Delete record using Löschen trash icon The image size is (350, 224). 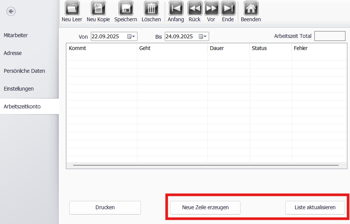point(152,8)
